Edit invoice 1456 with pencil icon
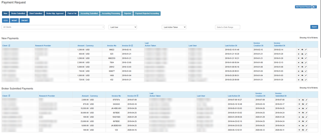 click(306, 75)
